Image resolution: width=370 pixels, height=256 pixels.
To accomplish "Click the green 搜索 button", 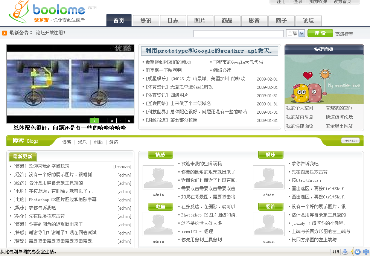I will coord(320,33).
